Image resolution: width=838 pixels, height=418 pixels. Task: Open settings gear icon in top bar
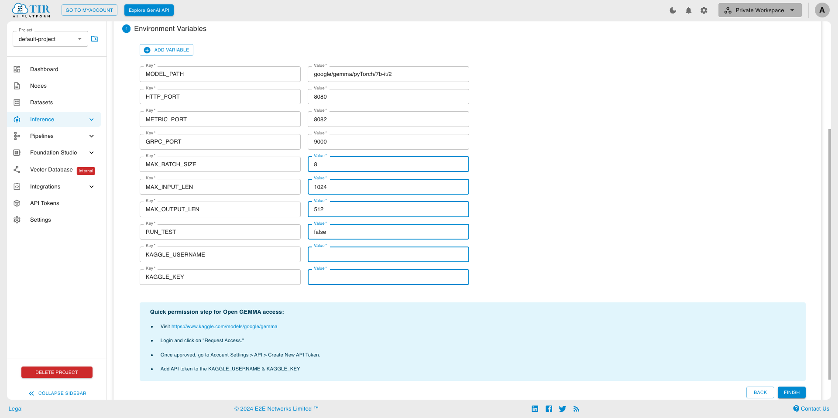click(x=704, y=10)
